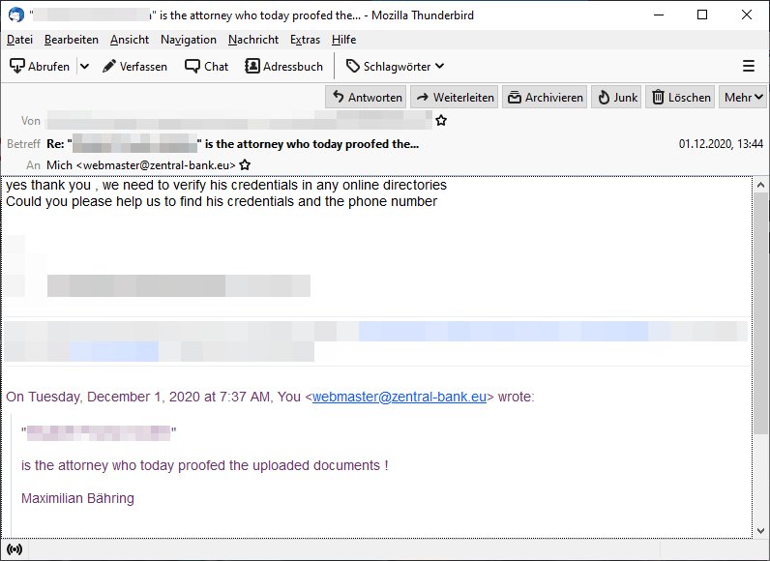
Task: Expand the Mehr actions dropdown
Action: 743,97
